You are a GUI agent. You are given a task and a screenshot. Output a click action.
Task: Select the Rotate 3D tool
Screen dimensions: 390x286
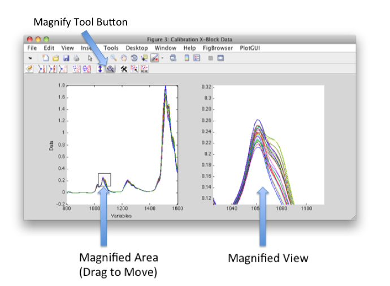click(134, 58)
